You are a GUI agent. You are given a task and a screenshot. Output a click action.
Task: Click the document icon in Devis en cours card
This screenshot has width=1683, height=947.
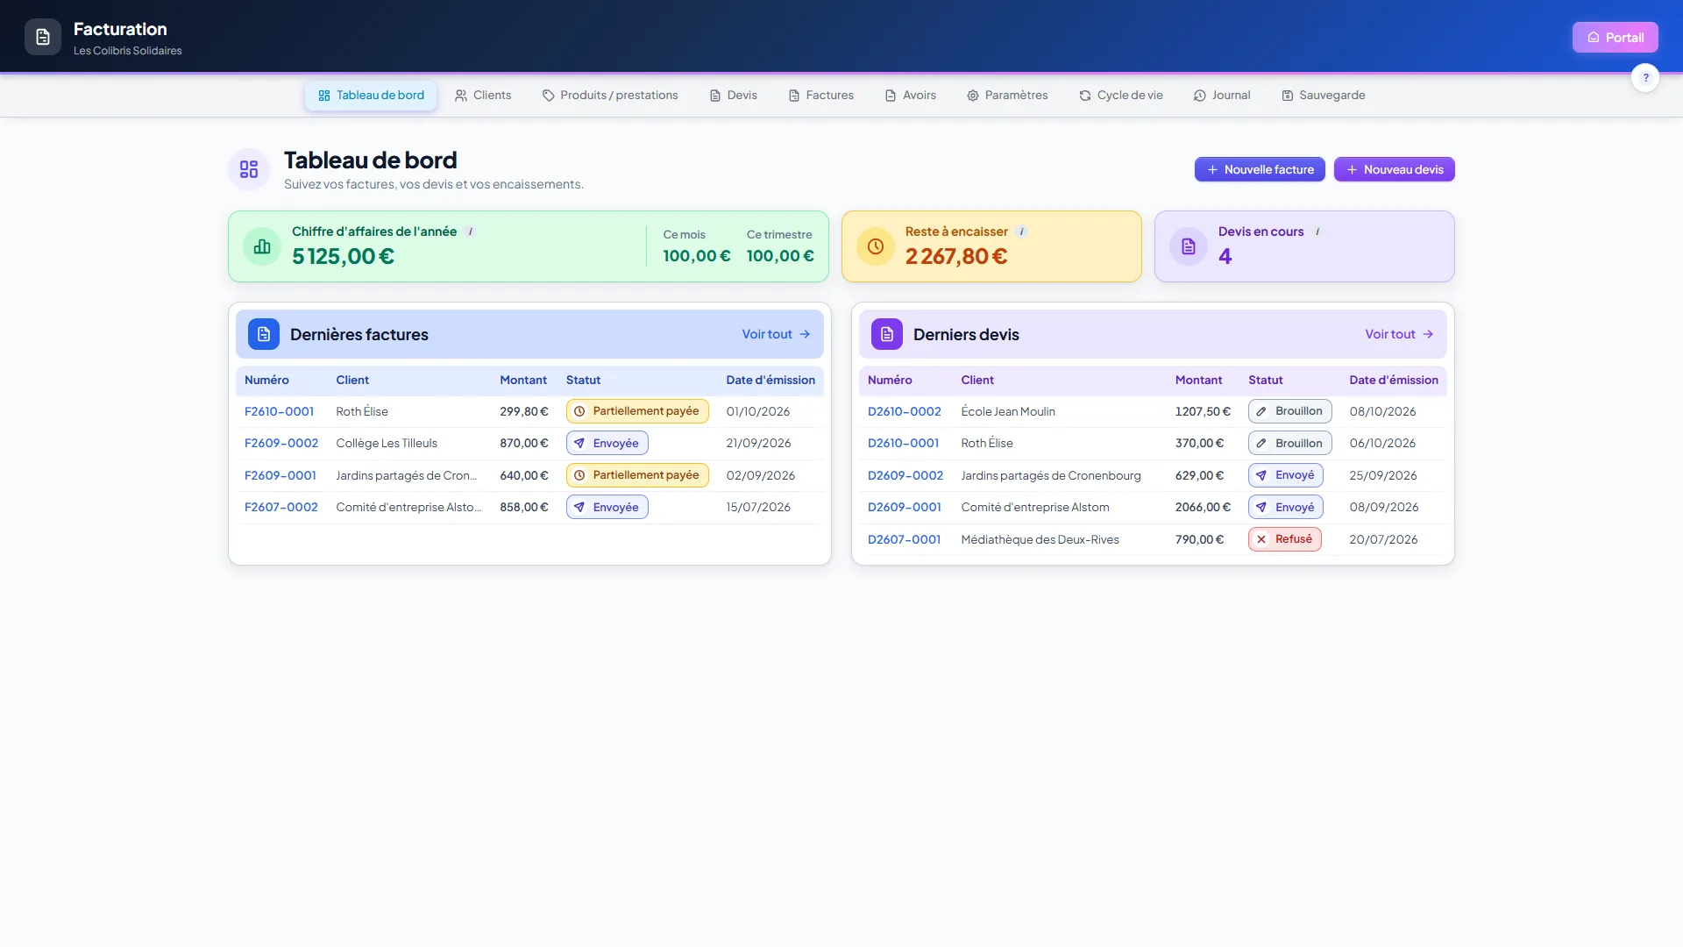[1189, 246]
